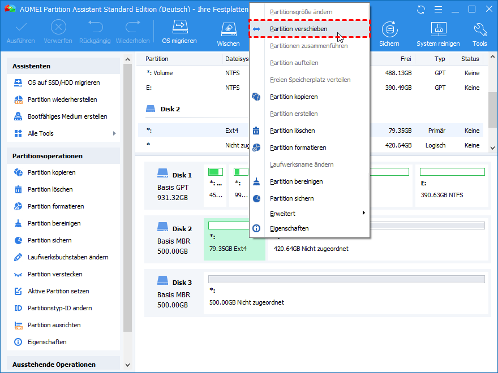Open Partition wiederherstellen assistant
This screenshot has height=373, width=498.
(63, 99)
